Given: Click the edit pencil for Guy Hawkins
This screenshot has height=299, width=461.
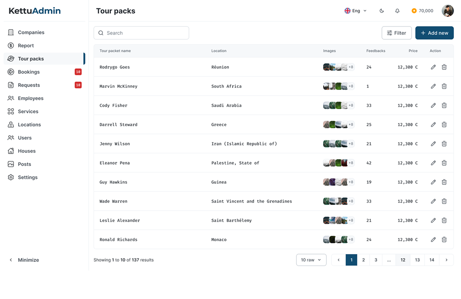Looking at the screenshot, I should 433,182.
